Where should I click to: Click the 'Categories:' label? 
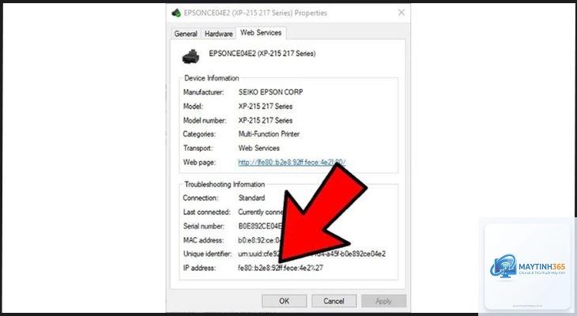[x=199, y=134]
